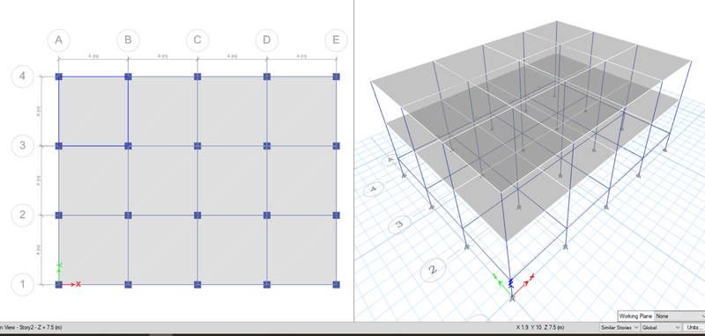The width and height of the screenshot is (705, 336).
Task: Click grid bubble 3 in the 3D view
Action: pyautogui.click(x=400, y=223)
